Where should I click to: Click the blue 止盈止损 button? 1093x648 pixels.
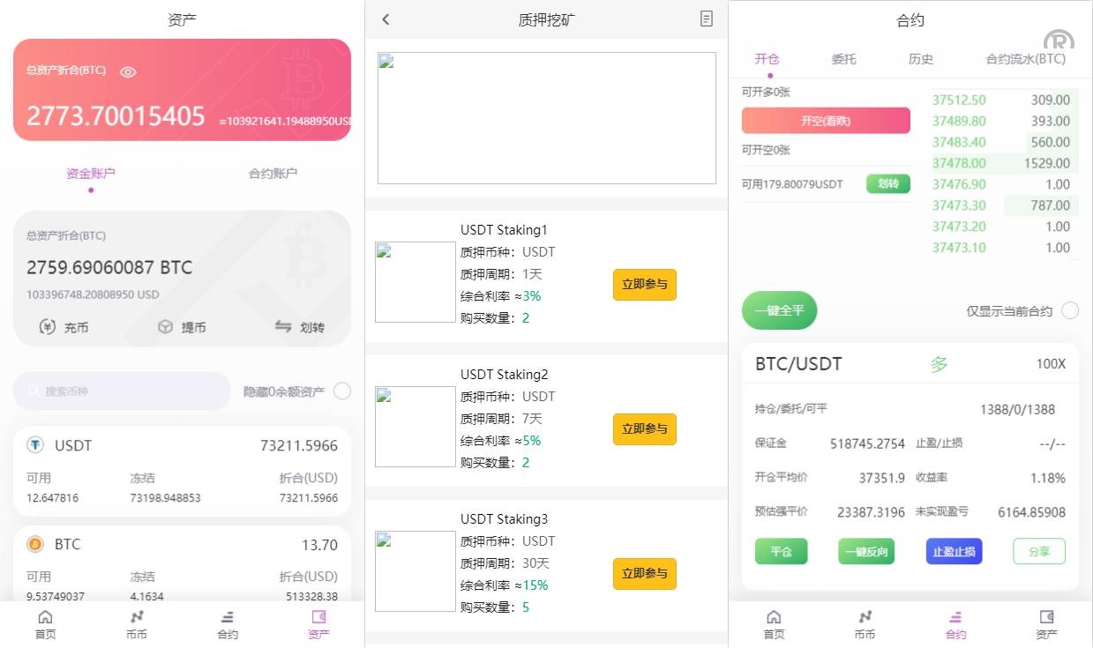[953, 552]
